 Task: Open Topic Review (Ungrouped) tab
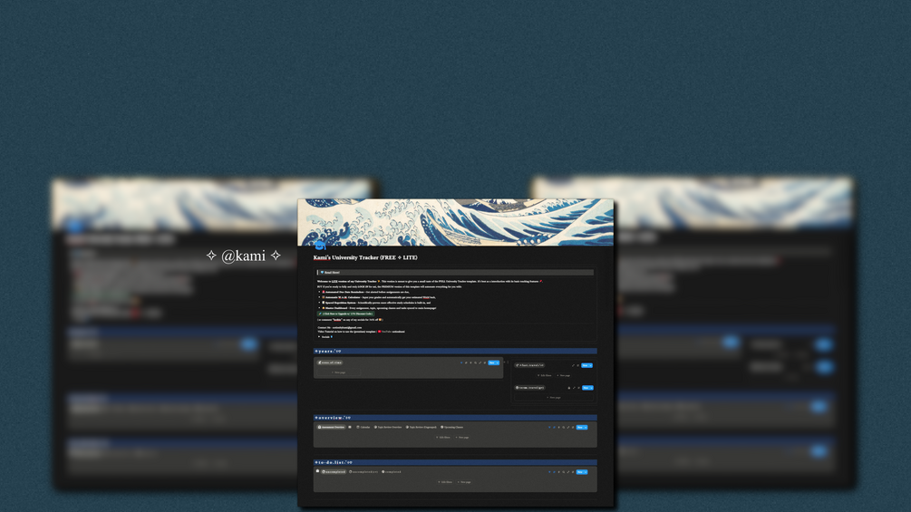point(422,427)
